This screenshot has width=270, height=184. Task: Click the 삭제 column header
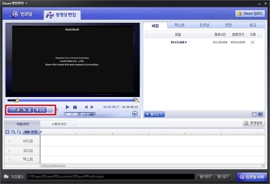(x=252, y=35)
